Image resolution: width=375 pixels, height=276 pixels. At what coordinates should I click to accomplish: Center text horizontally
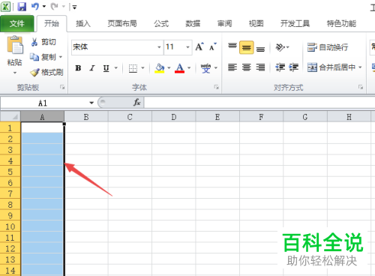coord(246,67)
